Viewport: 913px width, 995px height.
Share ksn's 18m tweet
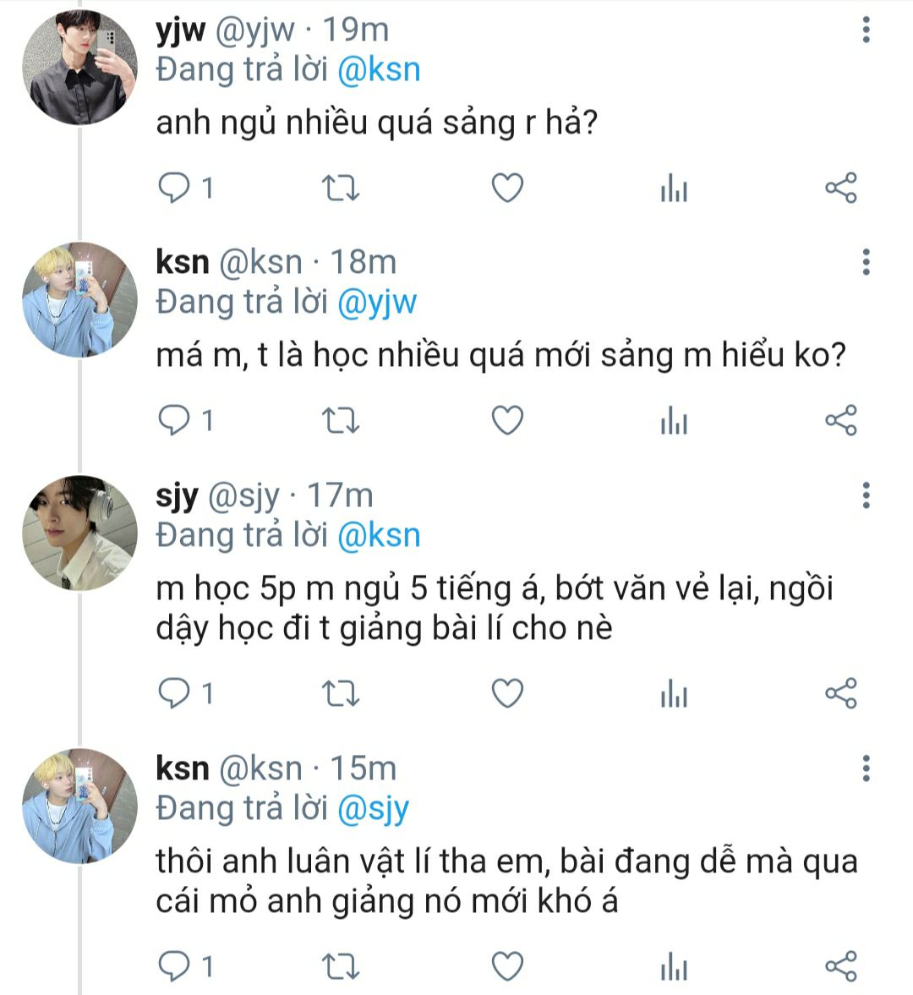coord(840,420)
